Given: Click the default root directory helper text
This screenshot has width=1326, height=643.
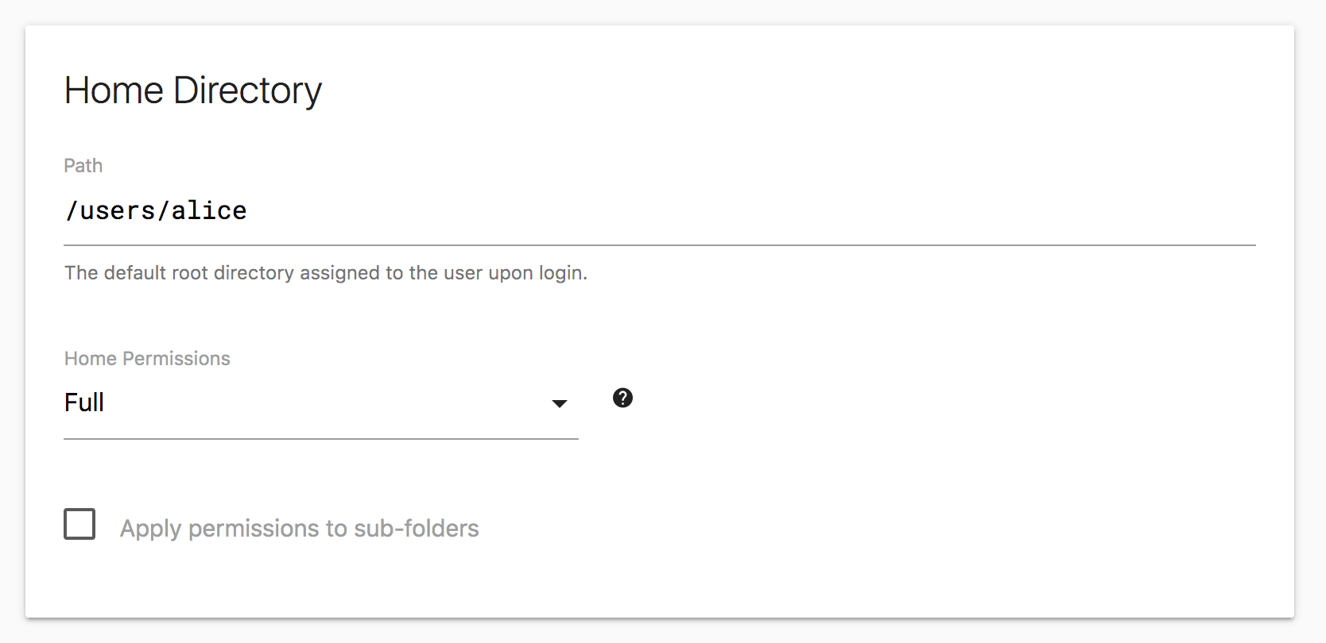Looking at the screenshot, I should pyautogui.click(x=325, y=273).
